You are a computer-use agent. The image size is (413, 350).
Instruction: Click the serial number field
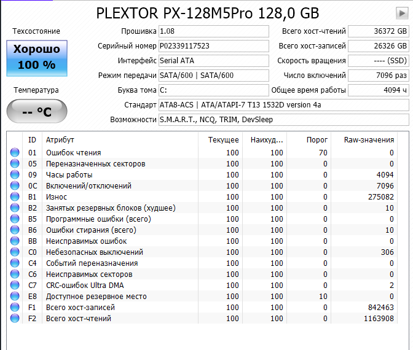[x=213, y=46]
